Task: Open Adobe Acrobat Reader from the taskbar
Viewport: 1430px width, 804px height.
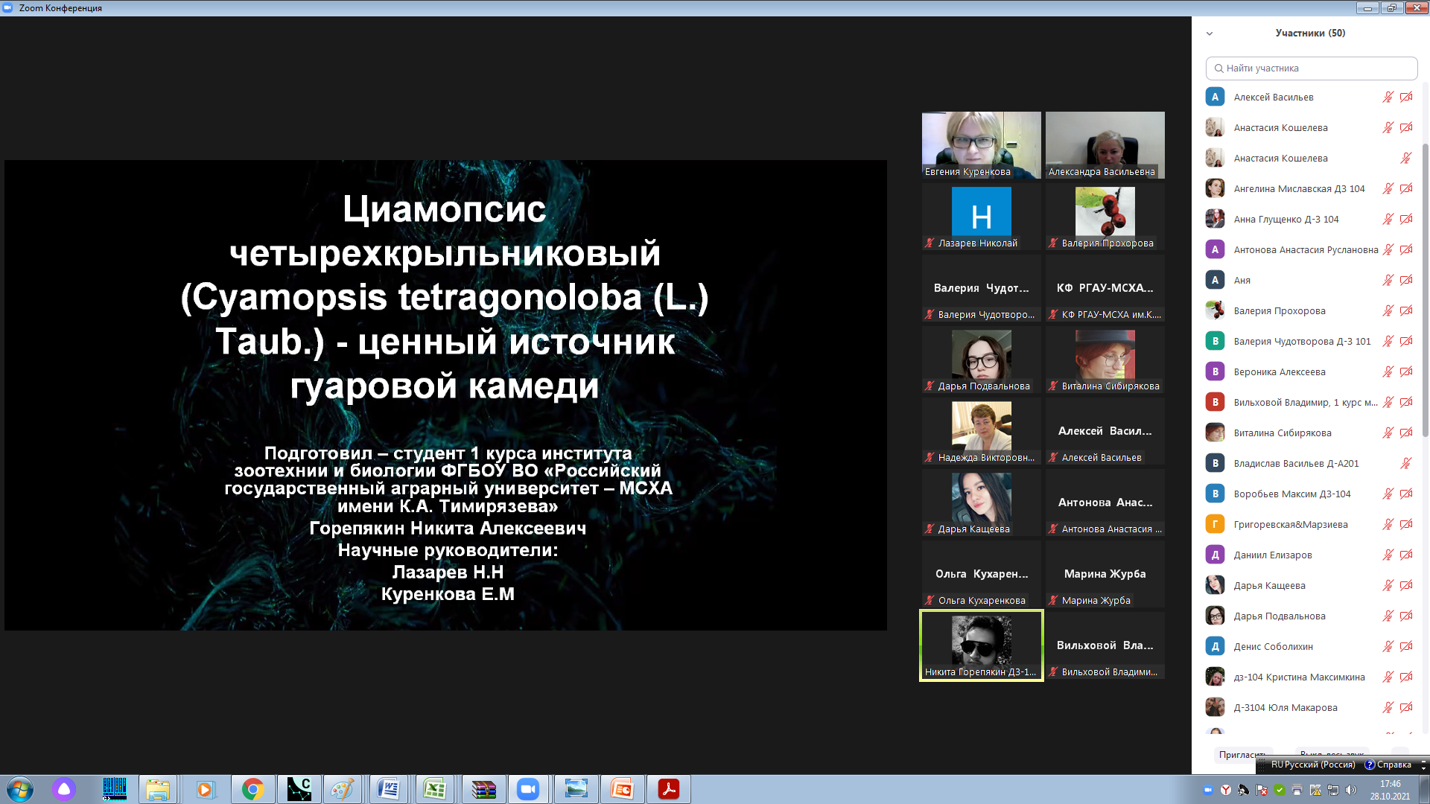Action: pyautogui.click(x=668, y=789)
